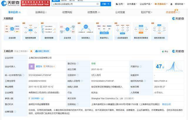Open the 幕后资本关联路径 graph thumbnail
The image size is (188, 120).
[x=141, y=31]
